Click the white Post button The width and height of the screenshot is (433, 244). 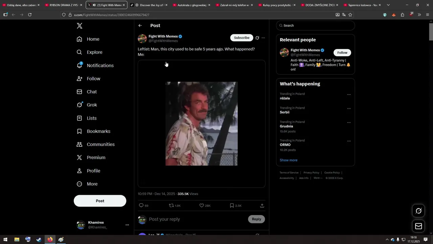click(x=100, y=201)
